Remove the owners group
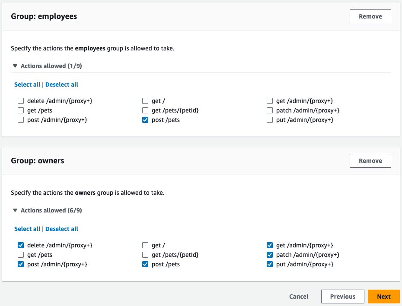Image resolution: width=402 pixels, height=306 pixels. coord(370,160)
